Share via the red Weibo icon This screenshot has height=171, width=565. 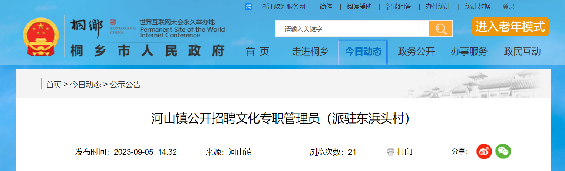(484, 151)
